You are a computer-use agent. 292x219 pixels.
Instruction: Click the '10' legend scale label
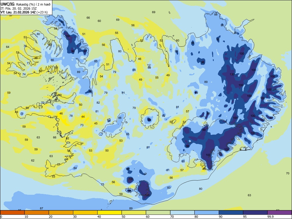tap(26, 217)
